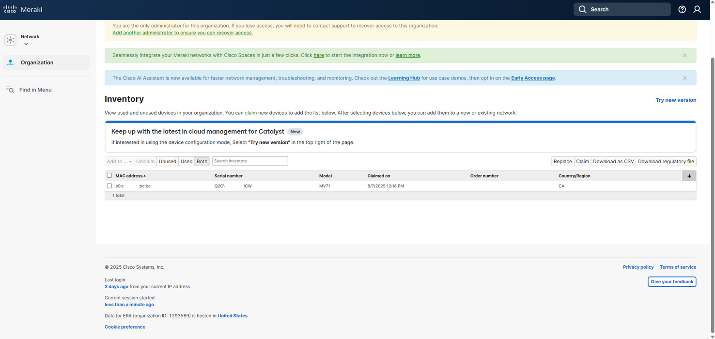This screenshot has height=339, width=715.
Task: Click the Claim button
Action: click(582, 161)
